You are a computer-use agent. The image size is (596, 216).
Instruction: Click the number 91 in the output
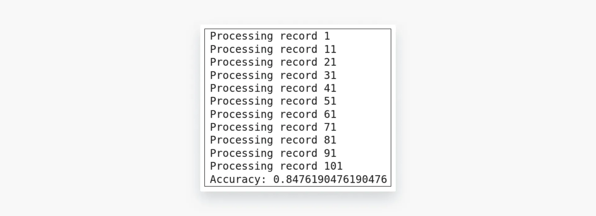coord(330,153)
